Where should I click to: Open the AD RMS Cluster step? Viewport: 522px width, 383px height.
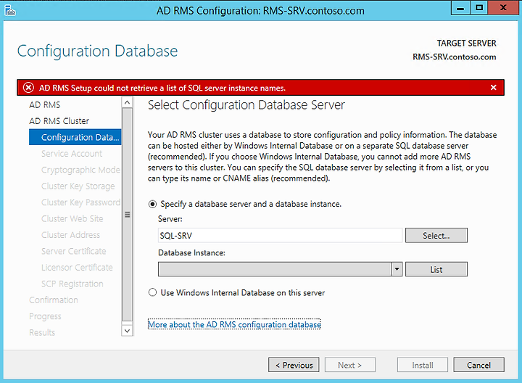(59, 121)
